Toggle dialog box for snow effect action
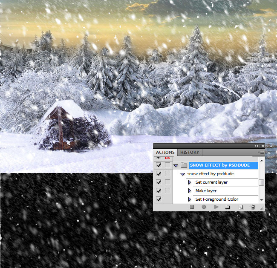The image size is (277, 268). click(x=167, y=174)
